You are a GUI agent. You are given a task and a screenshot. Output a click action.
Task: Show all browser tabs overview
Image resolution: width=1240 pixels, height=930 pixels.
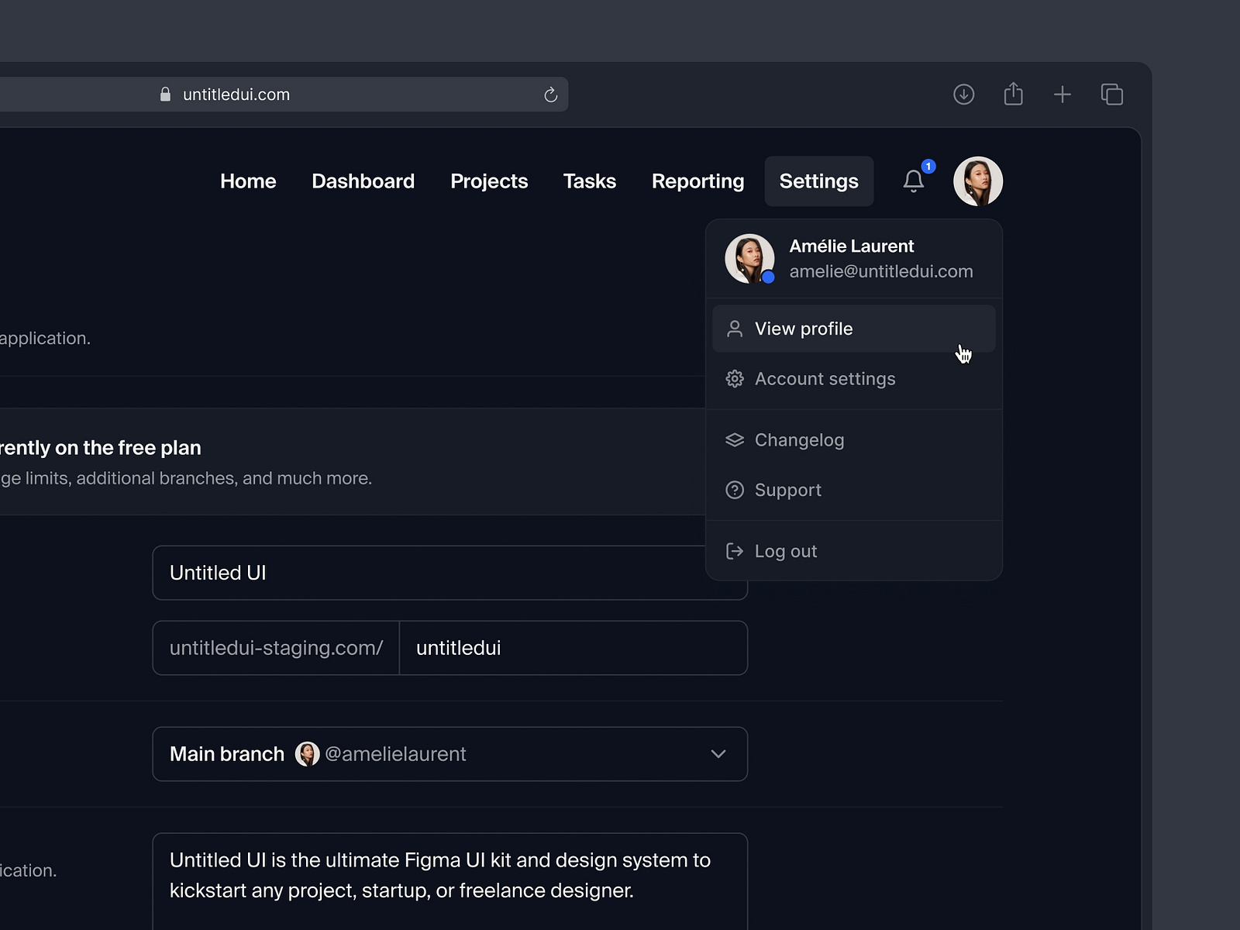coord(1112,94)
